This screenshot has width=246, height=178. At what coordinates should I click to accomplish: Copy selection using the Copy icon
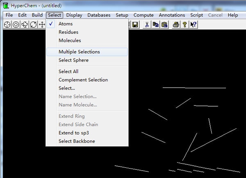click(x=156, y=25)
